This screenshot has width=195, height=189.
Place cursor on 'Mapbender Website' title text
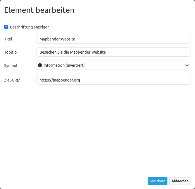coord(57,39)
